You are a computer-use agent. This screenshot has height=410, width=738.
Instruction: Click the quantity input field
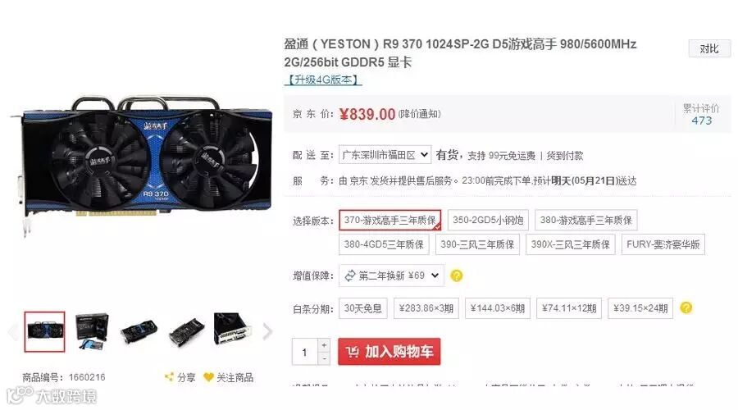[x=305, y=352]
